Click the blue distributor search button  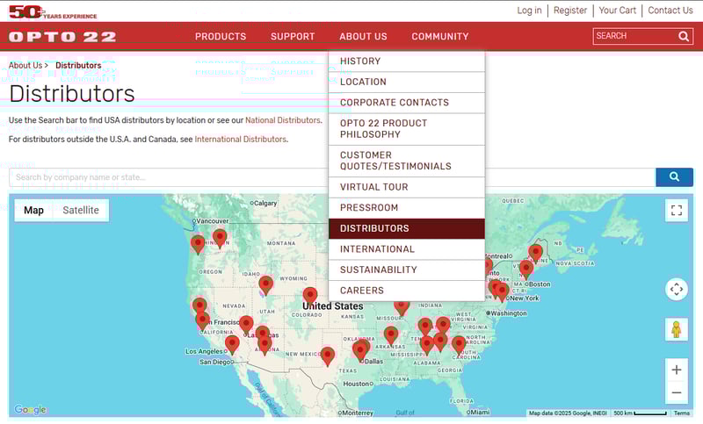[674, 176]
